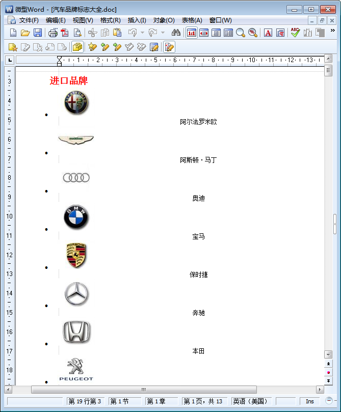The image size is (341, 412).
Task: Open the 表格(A) menu
Action: (192, 20)
